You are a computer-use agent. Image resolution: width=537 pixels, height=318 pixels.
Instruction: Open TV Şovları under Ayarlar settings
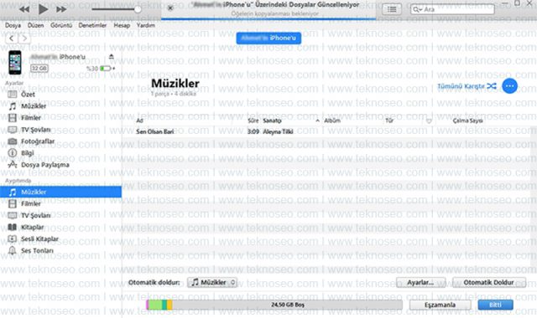35,130
